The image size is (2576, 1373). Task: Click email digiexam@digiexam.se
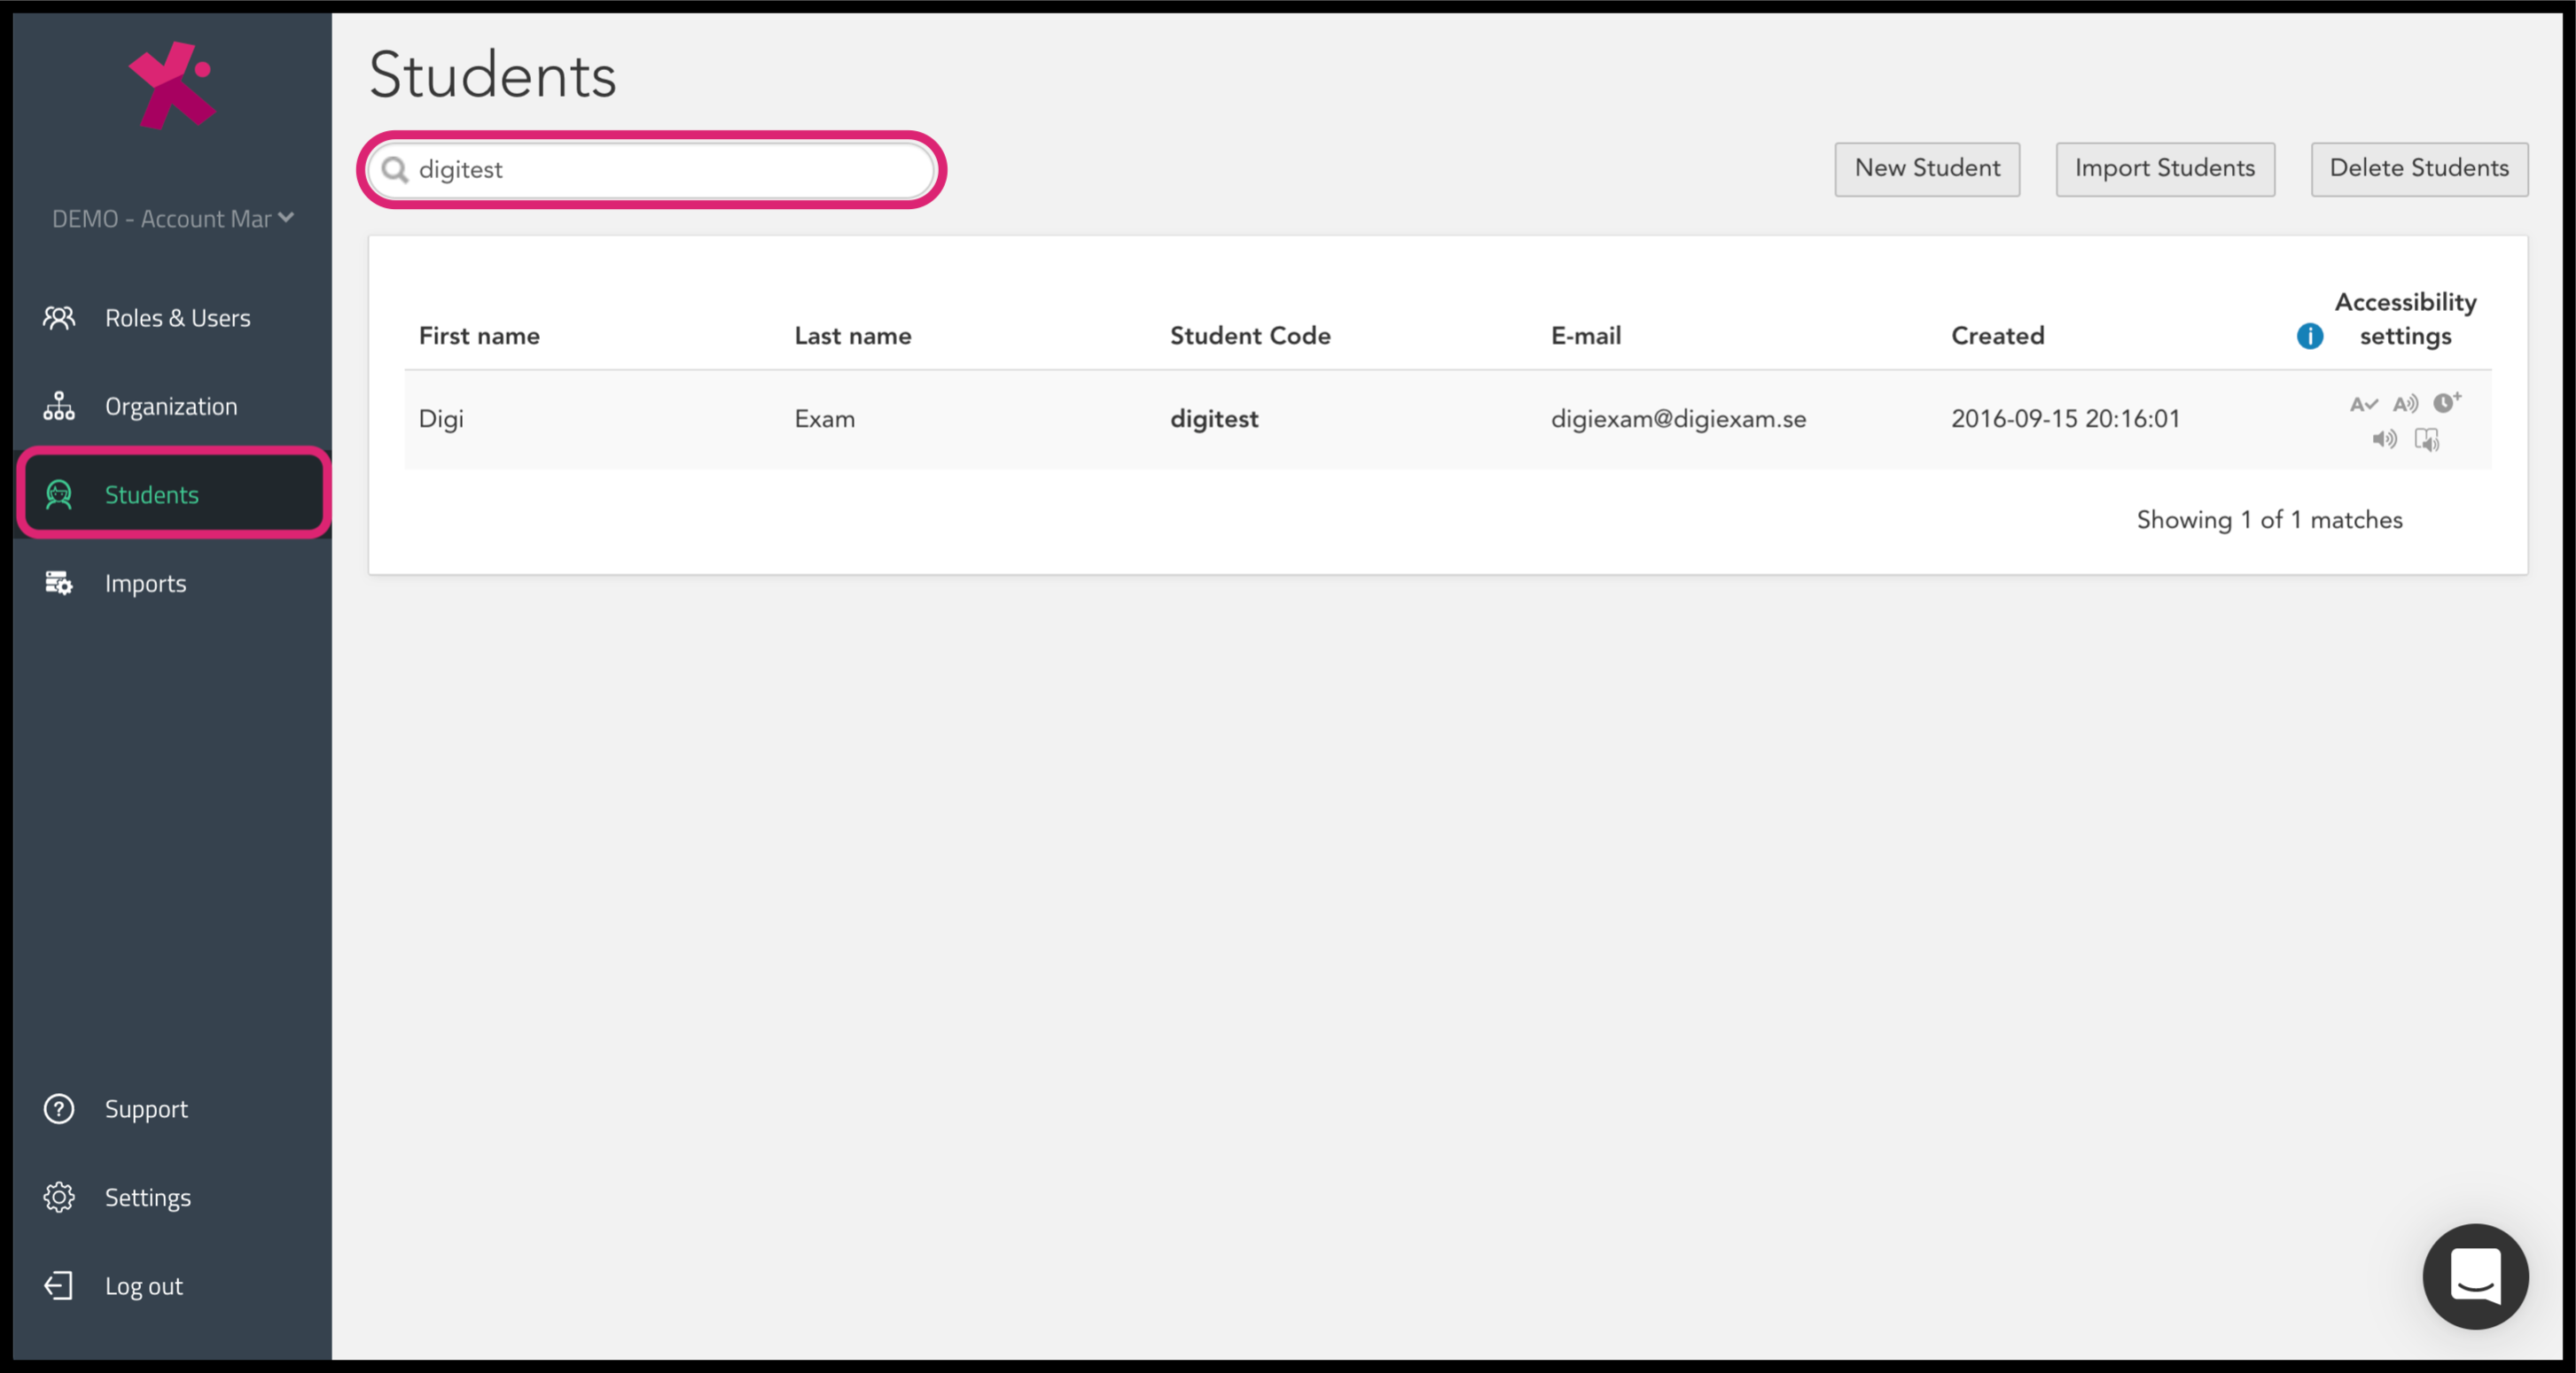(x=1678, y=419)
